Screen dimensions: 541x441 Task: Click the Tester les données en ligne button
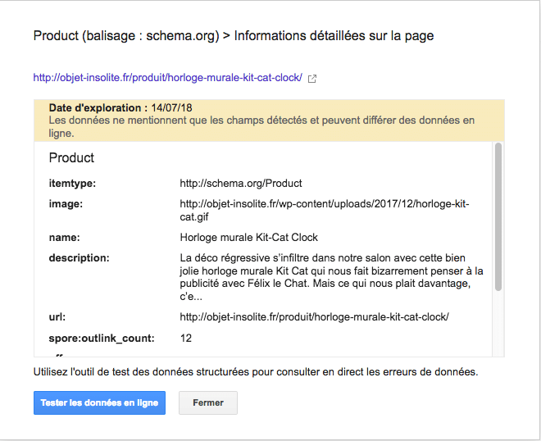(x=99, y=402)
